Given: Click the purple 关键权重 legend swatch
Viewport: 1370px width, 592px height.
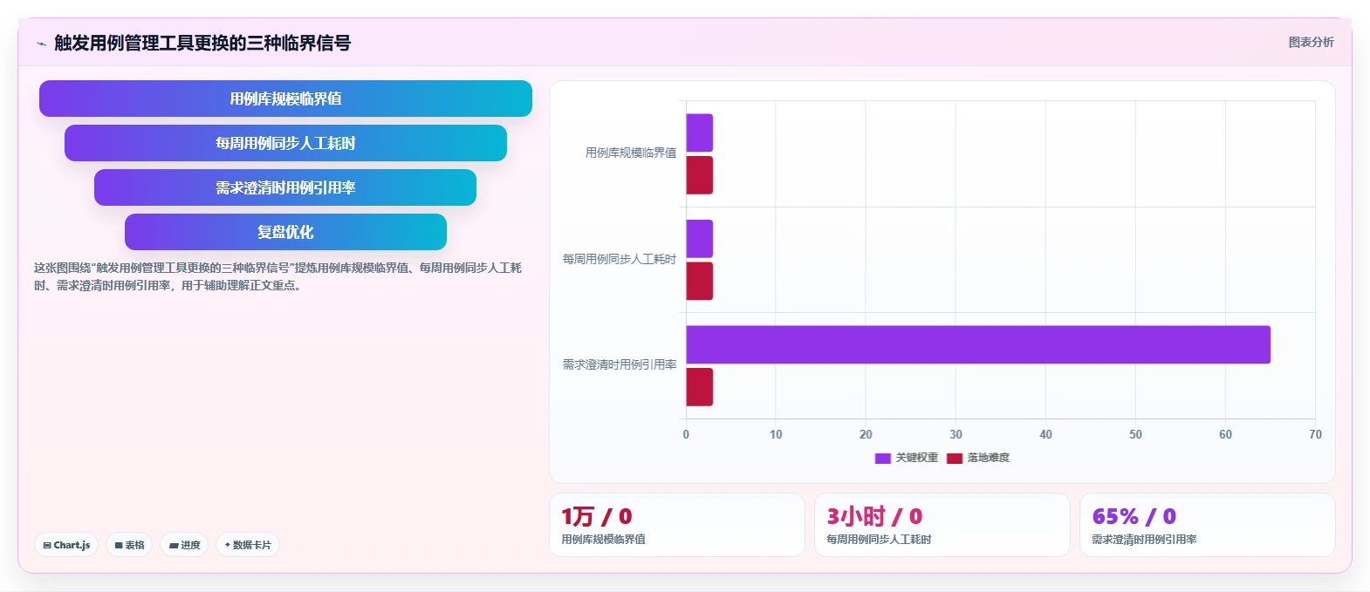Looking at the screenshot, I should (x=883, y=458).
